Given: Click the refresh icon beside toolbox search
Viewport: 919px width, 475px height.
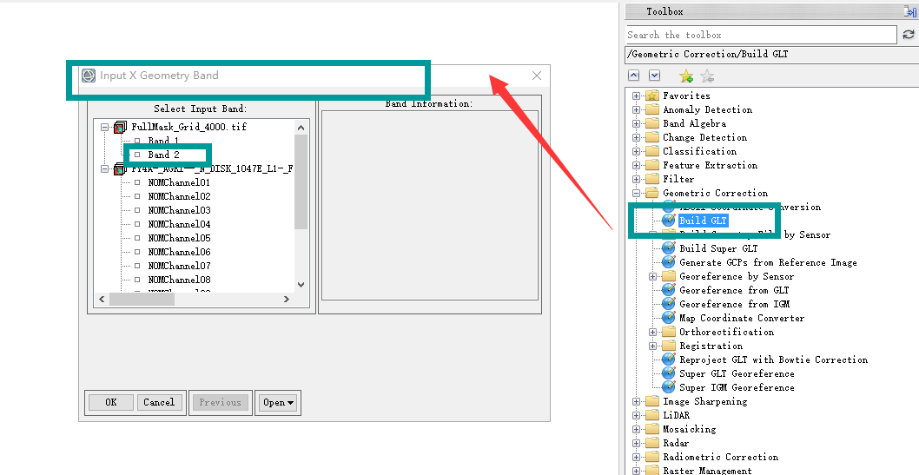Looking at the screenshot, I should 909,35.
